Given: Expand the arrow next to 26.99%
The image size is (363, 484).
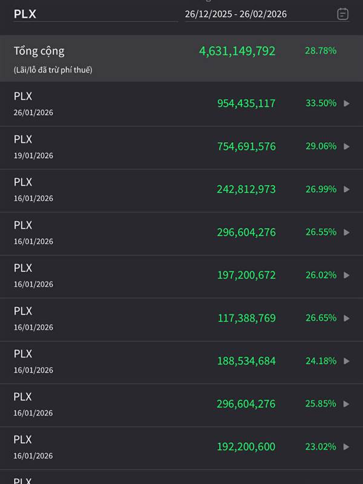Looking at the screenshot, I should coord(347,189).
